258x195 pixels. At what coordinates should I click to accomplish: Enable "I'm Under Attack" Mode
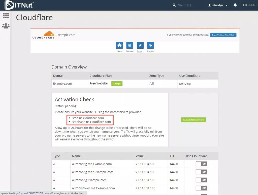coord(223,35)
